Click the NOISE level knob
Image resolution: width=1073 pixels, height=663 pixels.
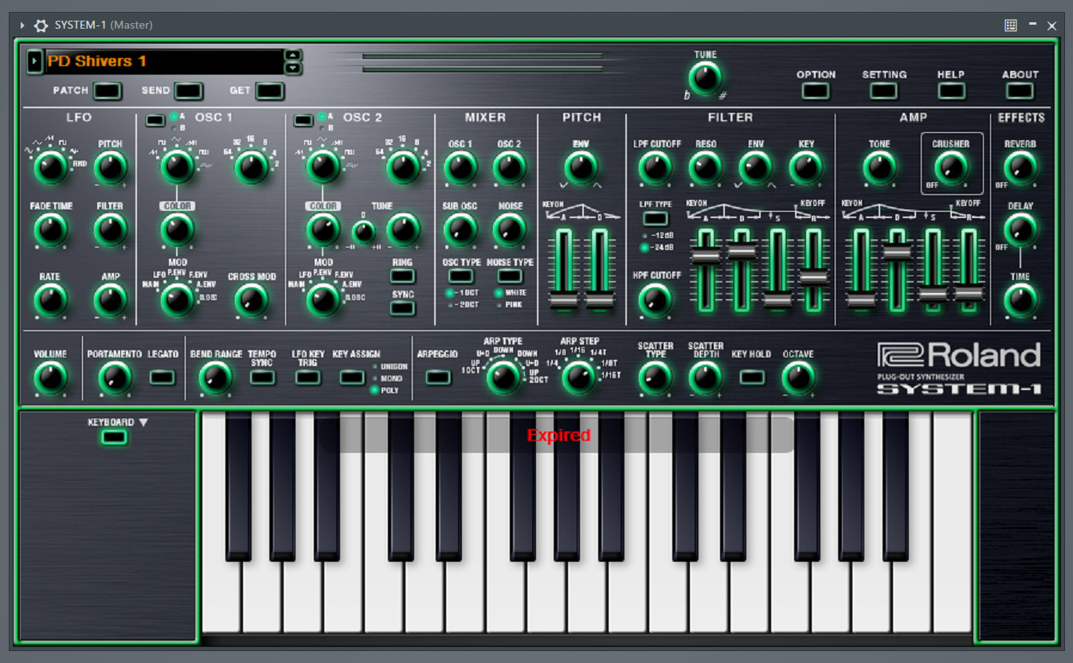pos(509,230)
